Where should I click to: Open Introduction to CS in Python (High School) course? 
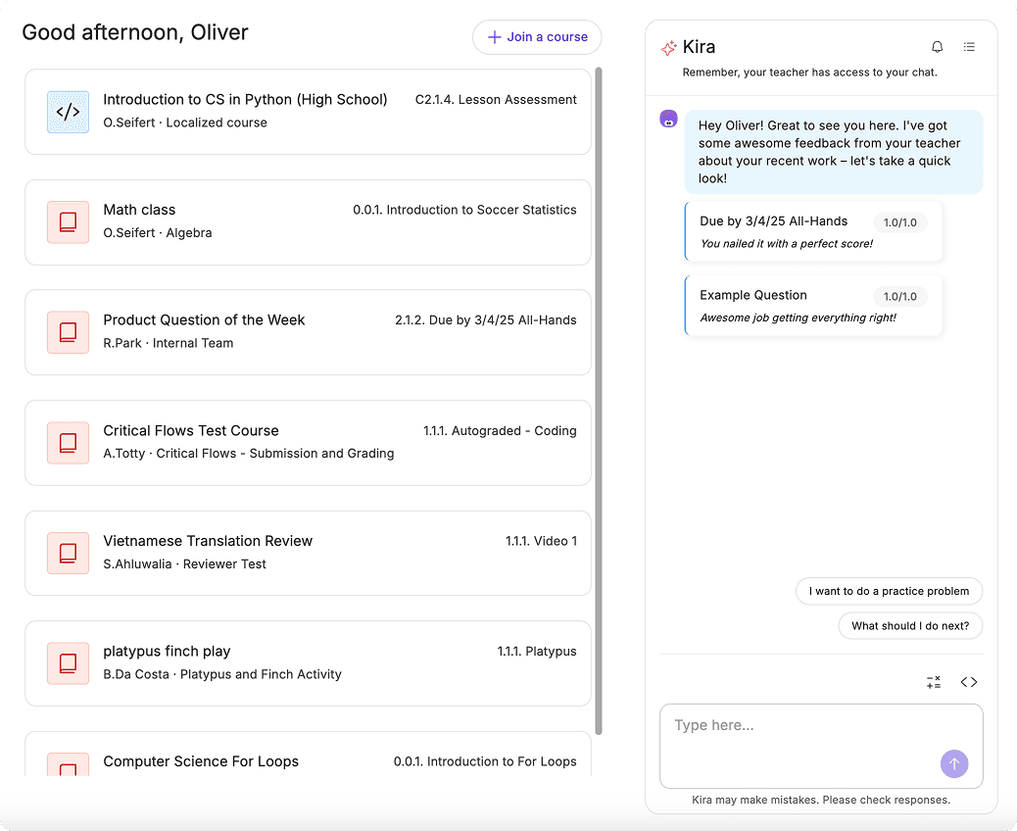pyautogui.click(x=245, y=99)
